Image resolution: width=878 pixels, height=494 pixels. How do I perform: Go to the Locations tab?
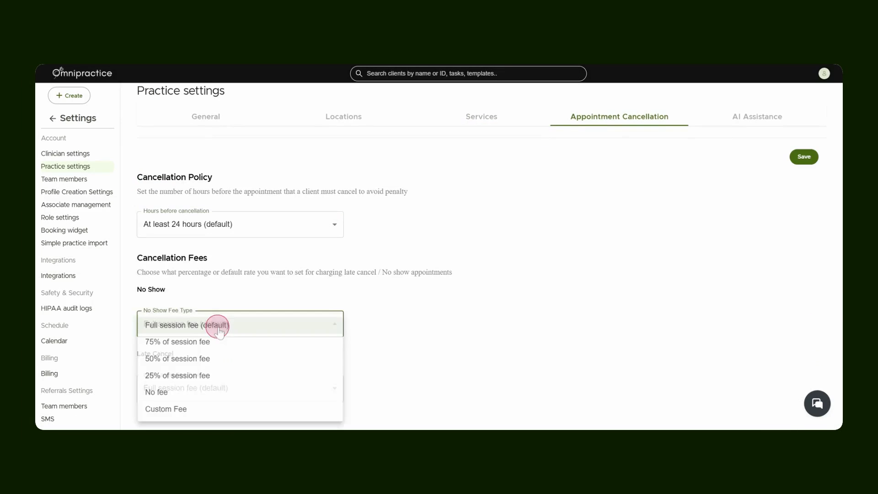[x=343, y=117]
